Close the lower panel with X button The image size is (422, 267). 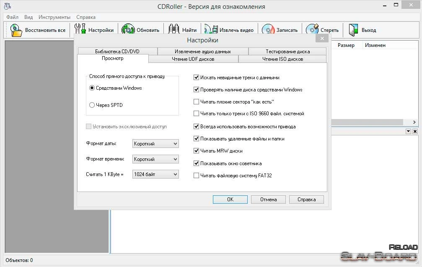point(415,131)
